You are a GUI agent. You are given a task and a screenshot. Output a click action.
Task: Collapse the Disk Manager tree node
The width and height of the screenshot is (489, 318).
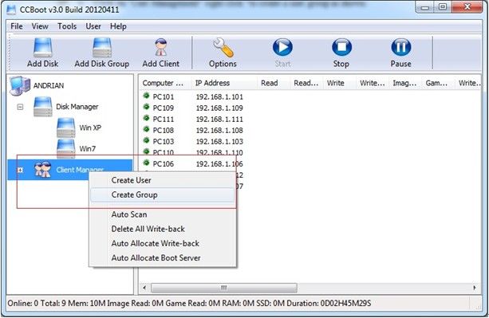pos(20,107)
